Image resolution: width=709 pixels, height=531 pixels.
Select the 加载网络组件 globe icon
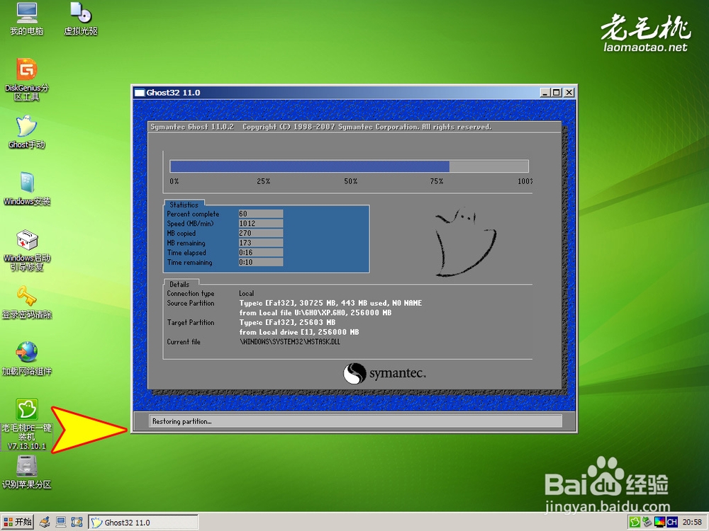[x=27, y=360]
